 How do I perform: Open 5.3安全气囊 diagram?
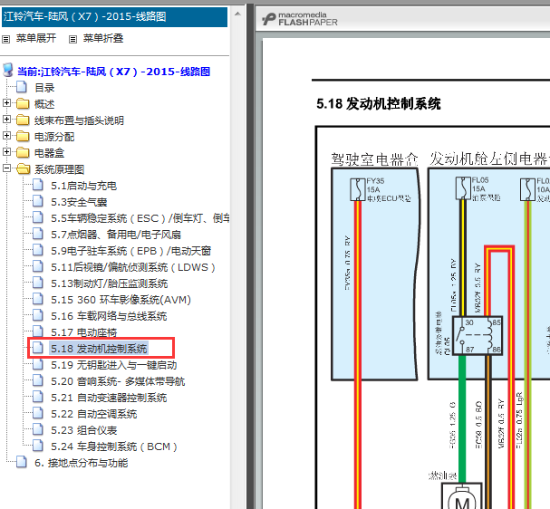point(79,202)
